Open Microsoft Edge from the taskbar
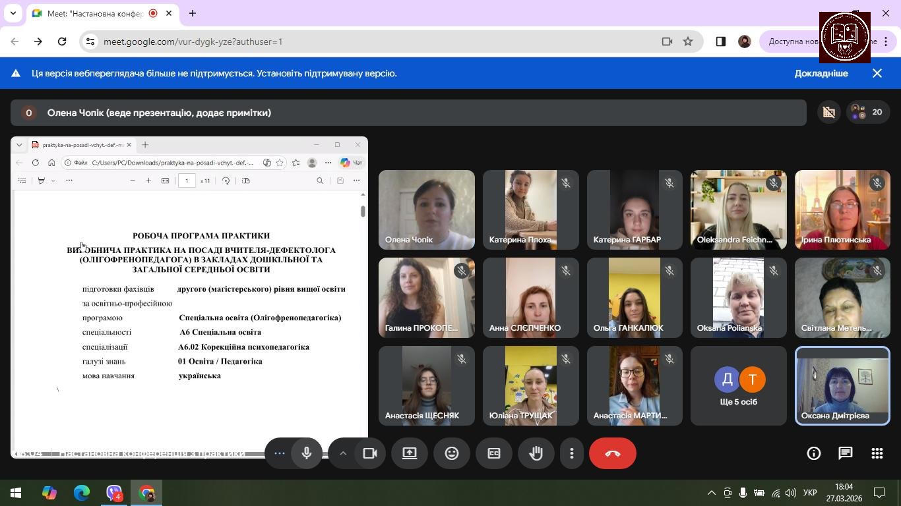 click(82, 493)
